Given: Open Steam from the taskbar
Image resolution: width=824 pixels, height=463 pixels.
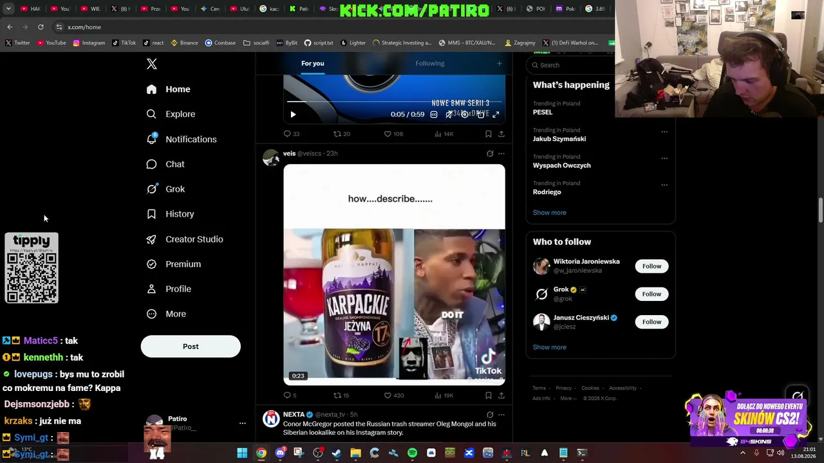Looking at the screenshot, I should [x=337, y=453].
